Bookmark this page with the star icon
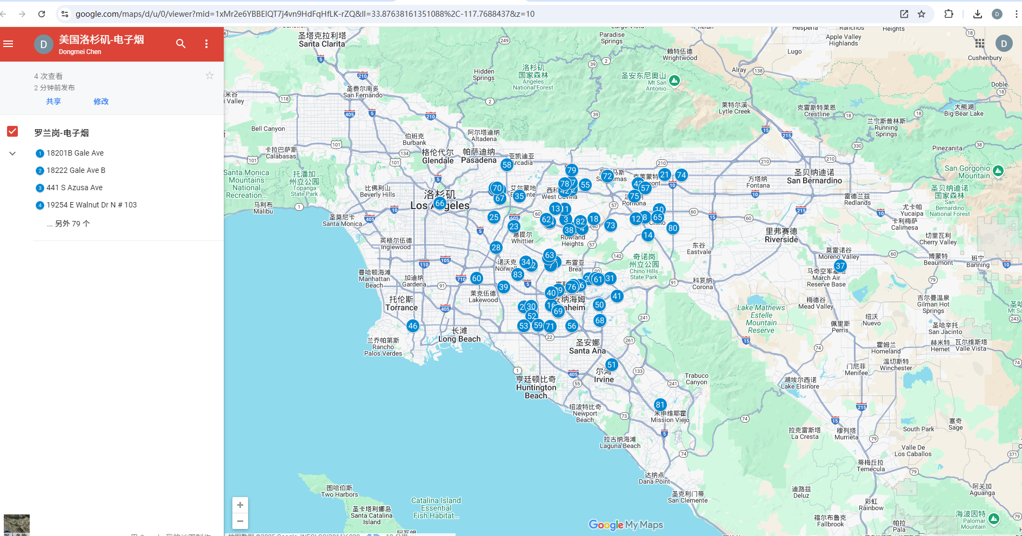This screenshot has height=536, width=1022. point(921,14)
